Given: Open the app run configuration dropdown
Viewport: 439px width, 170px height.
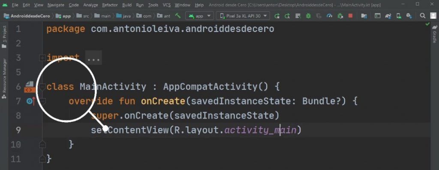Looking at the screenshot, I should (199, 16).
